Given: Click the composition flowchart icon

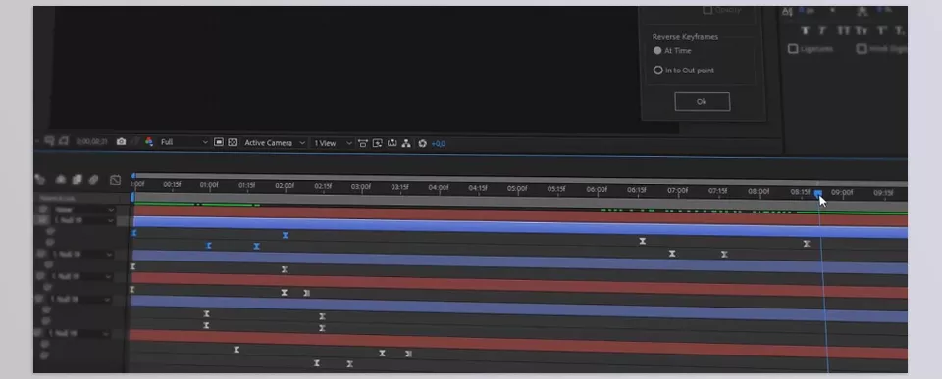Looking at the screenshot, I should coord(406,143).
